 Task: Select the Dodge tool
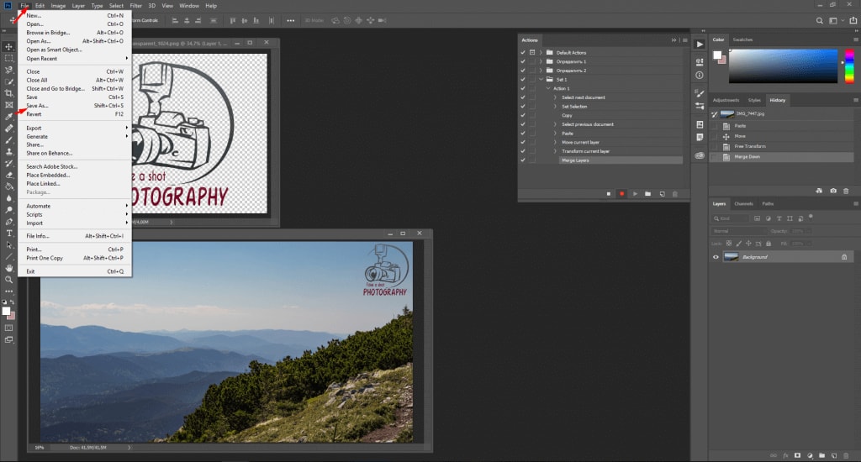point(8,210)
